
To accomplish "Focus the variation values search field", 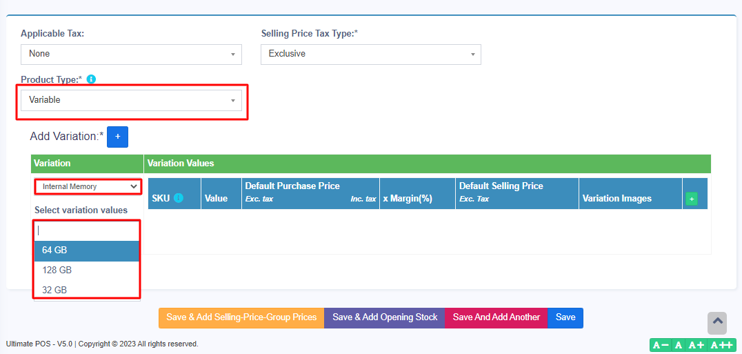I will click(87, 230).
